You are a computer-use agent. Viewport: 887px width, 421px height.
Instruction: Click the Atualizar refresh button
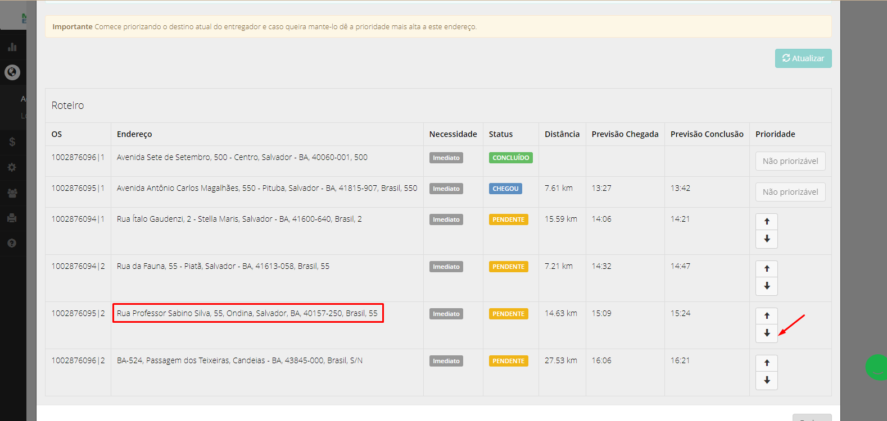(x=803, y=58)
